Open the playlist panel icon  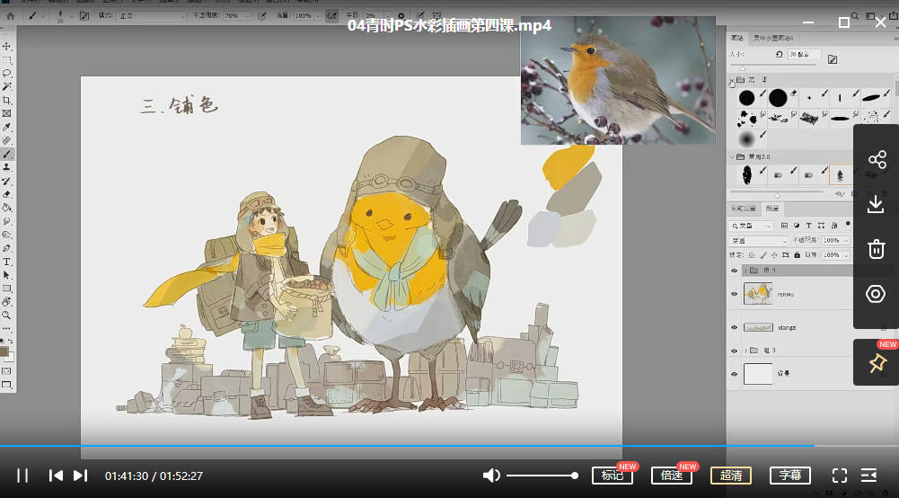869,476
